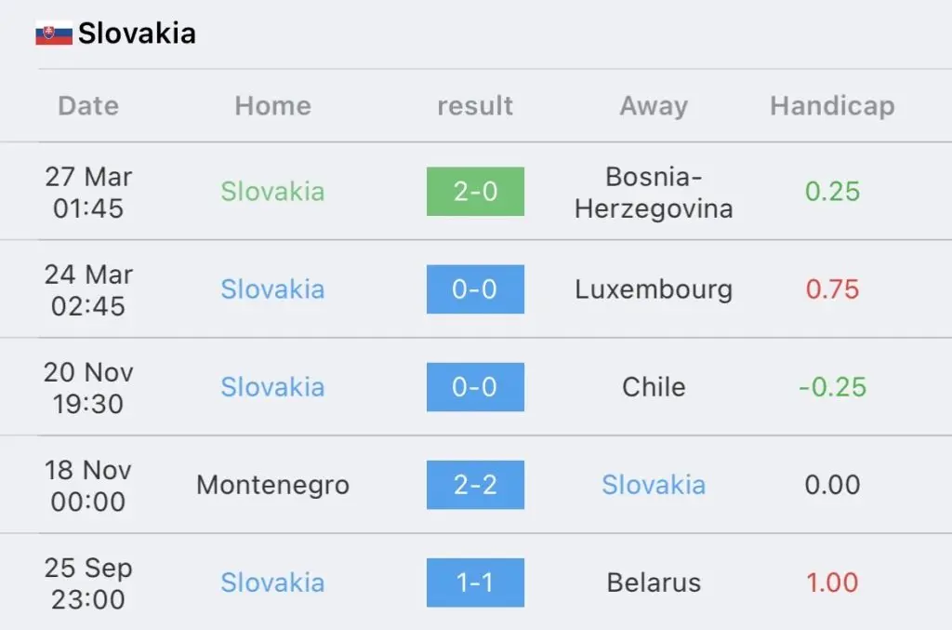The width and height of the screenshot is (952, 630).
Task: Open the 1-1 Belarus match result
Action: (475, 583)
